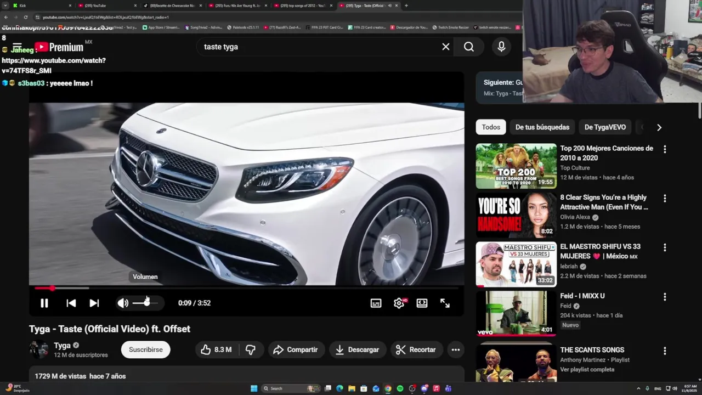The width and height of the screenshot is (702, 395).
Task: Open Spotify from the taskbar
Action: pos(400,388)
